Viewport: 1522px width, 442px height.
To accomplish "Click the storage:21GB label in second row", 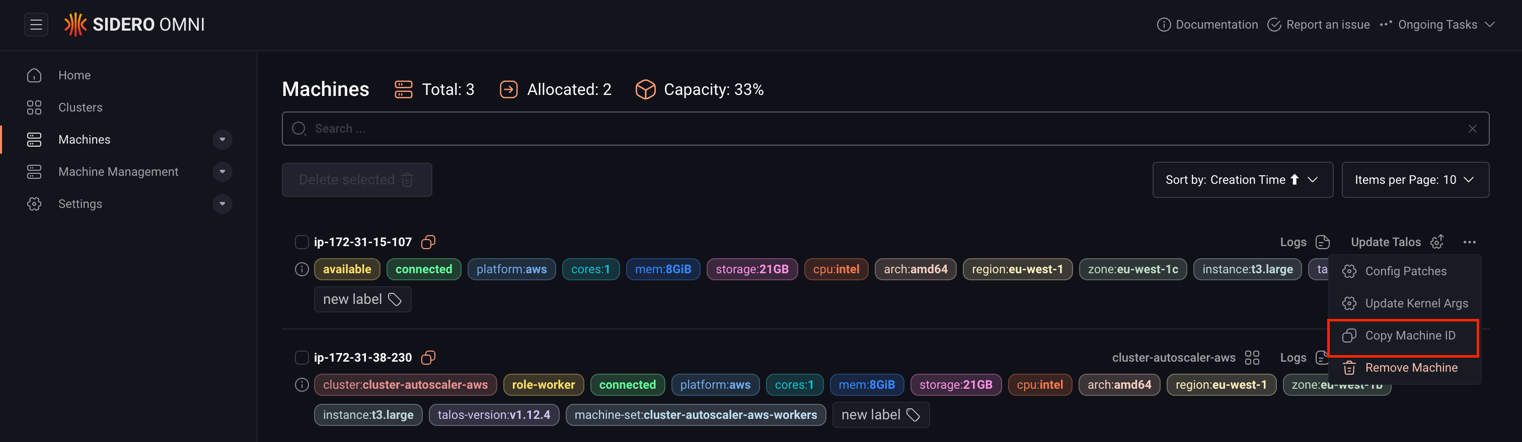I will coord(955,385).
